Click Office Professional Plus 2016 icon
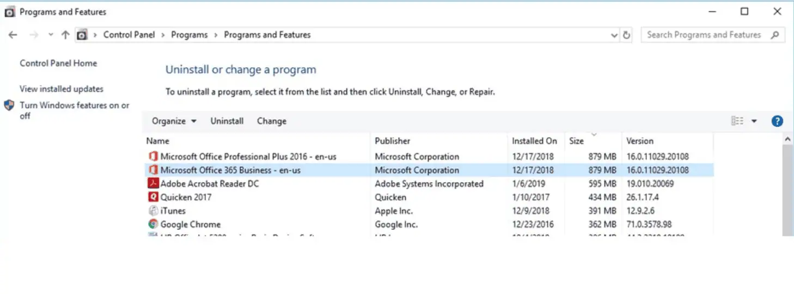 coord(153,157)
